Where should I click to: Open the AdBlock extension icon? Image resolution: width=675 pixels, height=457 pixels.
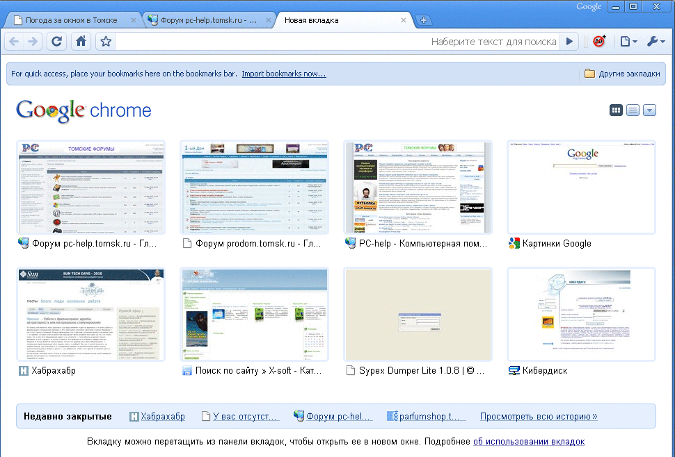click(599, 41)
